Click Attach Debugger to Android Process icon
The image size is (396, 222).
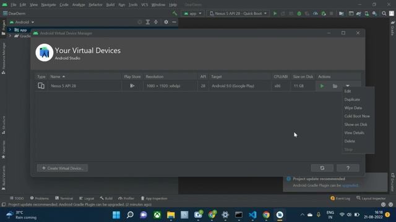[324, 14]
